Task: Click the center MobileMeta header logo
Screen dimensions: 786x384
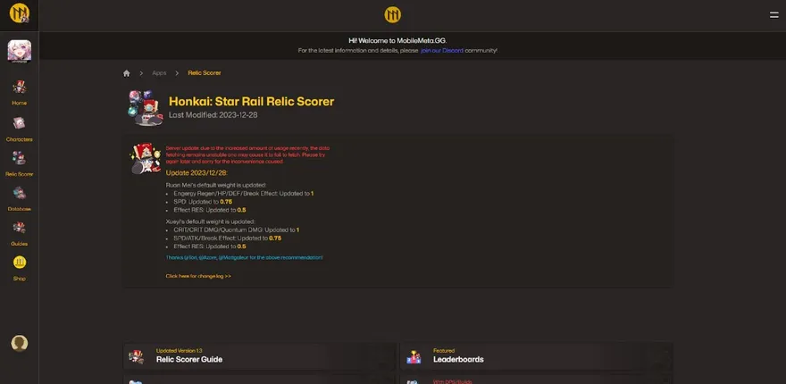Action: pos(393,14)
